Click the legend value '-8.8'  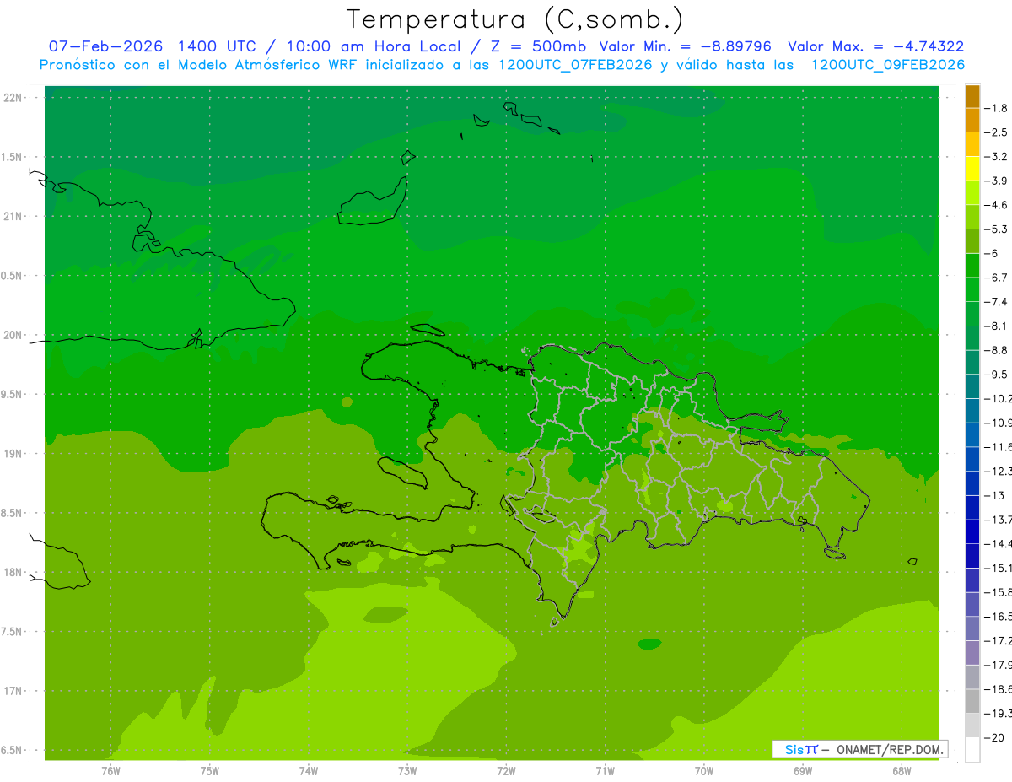(997, 350)
